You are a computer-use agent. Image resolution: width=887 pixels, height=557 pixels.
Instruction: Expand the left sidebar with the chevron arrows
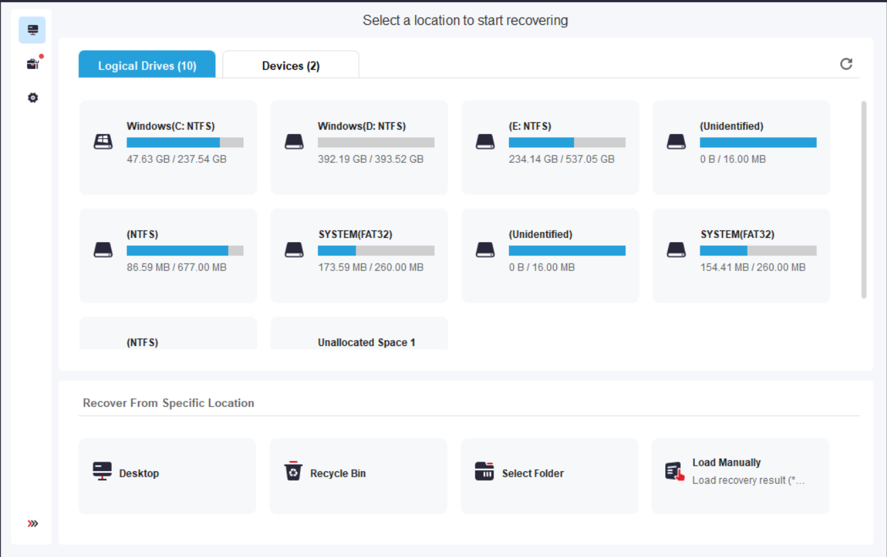point(32,523)
